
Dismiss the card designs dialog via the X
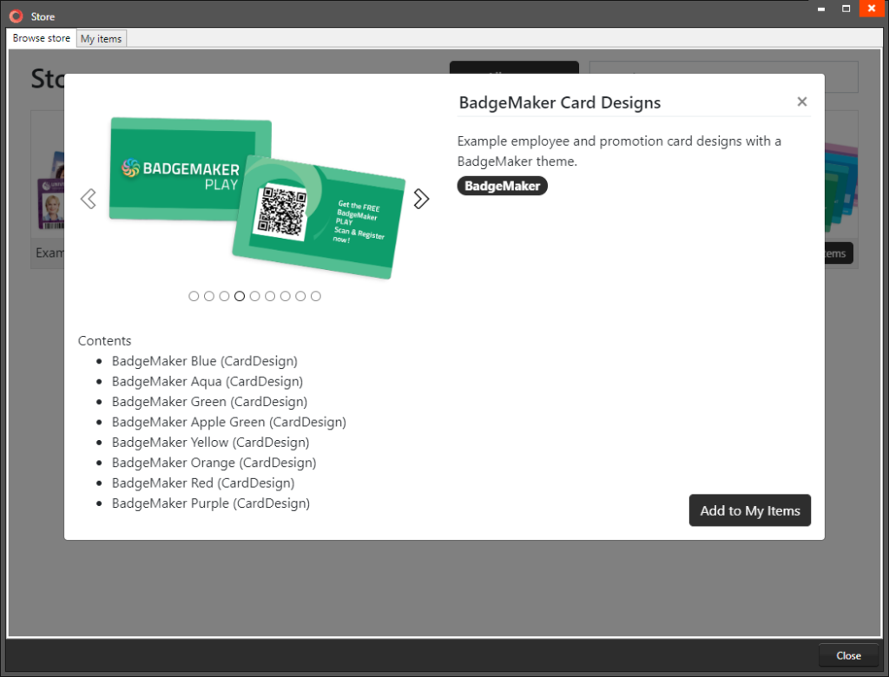pyautogui.click(x=801, y=102)
